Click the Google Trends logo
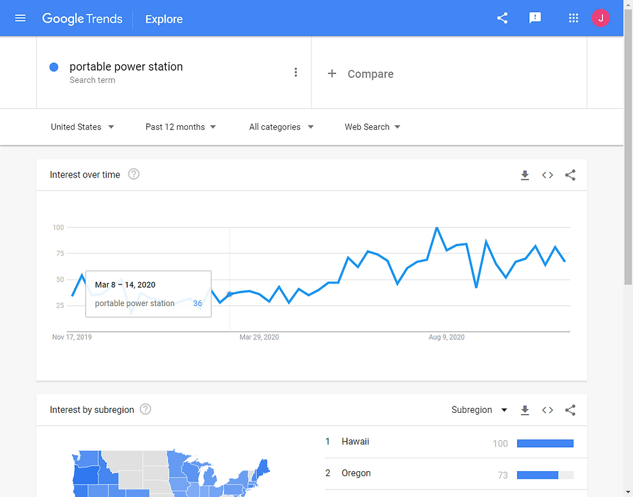The image size is (633, 497). click(82, 18)
